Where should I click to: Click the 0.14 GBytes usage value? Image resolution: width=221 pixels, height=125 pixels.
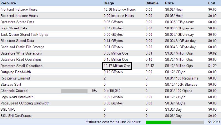(x=113, y=41)
